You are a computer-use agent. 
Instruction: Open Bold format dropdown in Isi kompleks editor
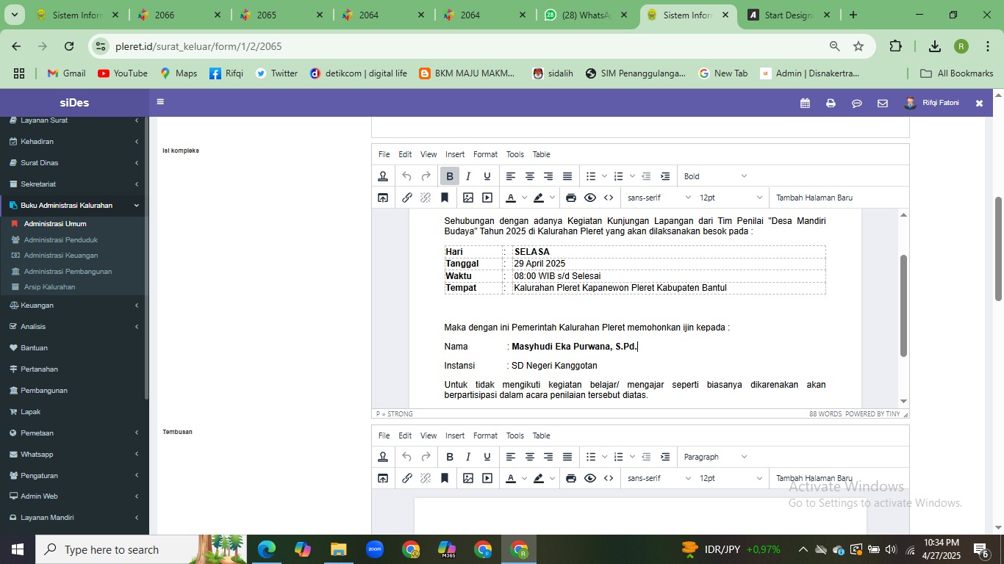[x=715, y=176]
